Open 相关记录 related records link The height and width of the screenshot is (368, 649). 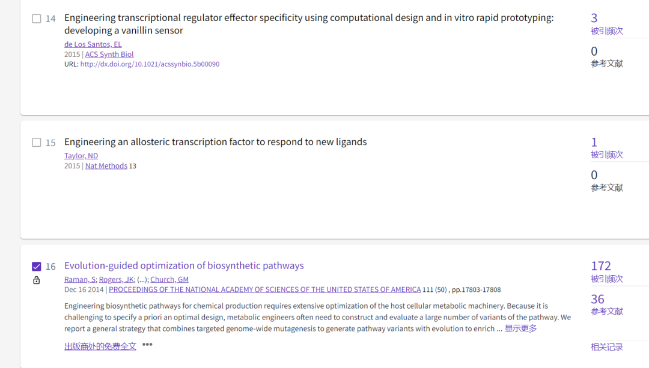pos(607,347)
